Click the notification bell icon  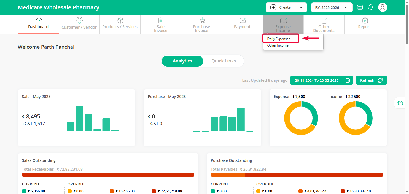[371, 7]
